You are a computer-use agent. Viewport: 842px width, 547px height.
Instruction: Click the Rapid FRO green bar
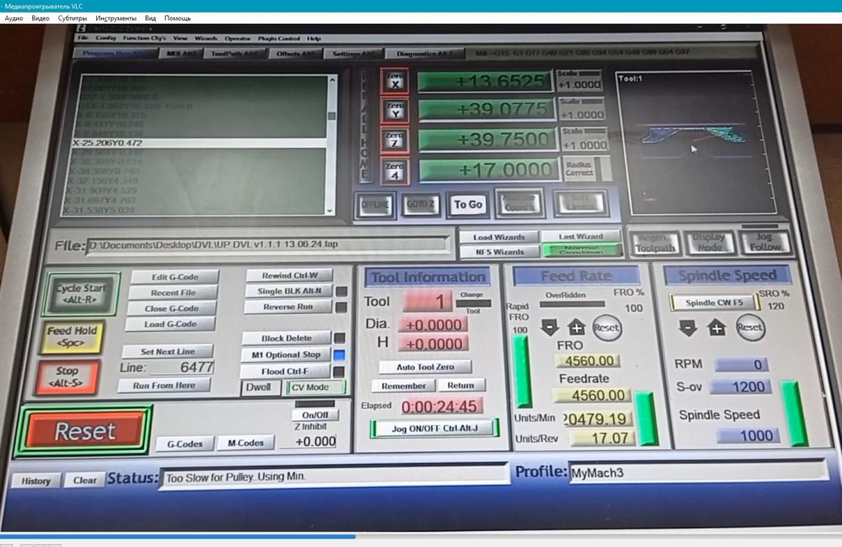[522, 372]
